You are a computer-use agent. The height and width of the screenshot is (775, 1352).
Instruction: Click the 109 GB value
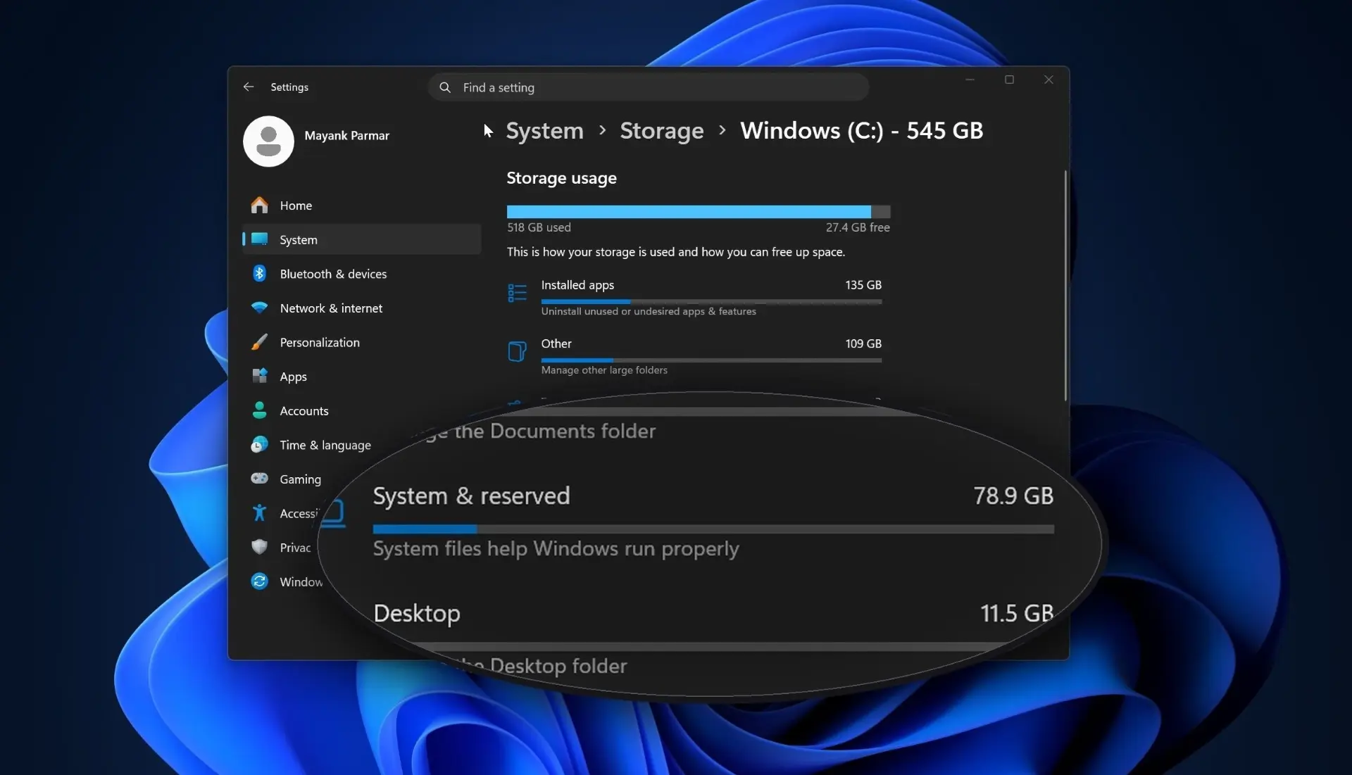tap(863, 344)
